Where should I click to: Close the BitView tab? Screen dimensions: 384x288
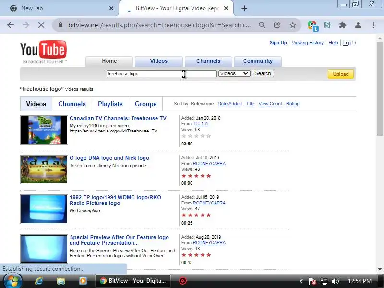(226, 8)
